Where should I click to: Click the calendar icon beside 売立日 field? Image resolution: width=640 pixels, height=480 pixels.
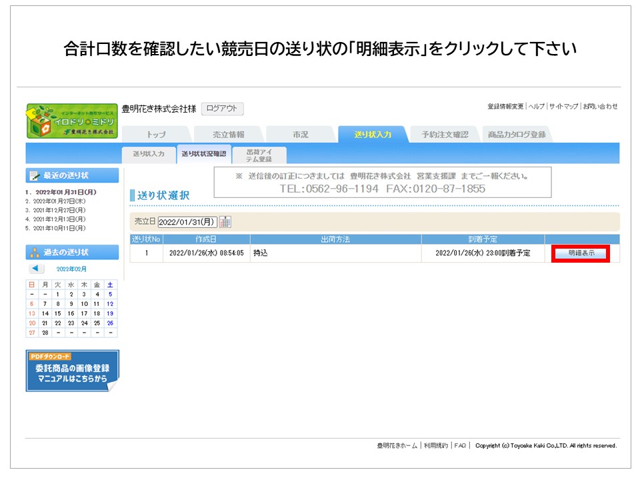point(225,222)
